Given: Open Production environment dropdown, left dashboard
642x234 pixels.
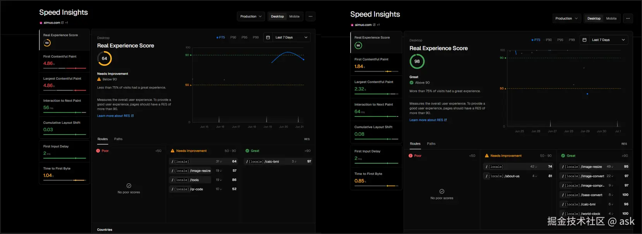Looking at the screenshot, I should click(251, 16).
